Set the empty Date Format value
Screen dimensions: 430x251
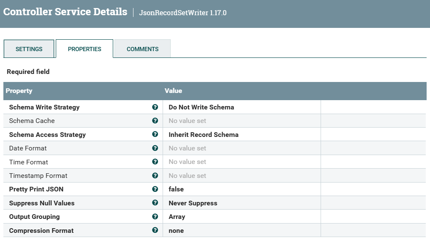point(187,148)
